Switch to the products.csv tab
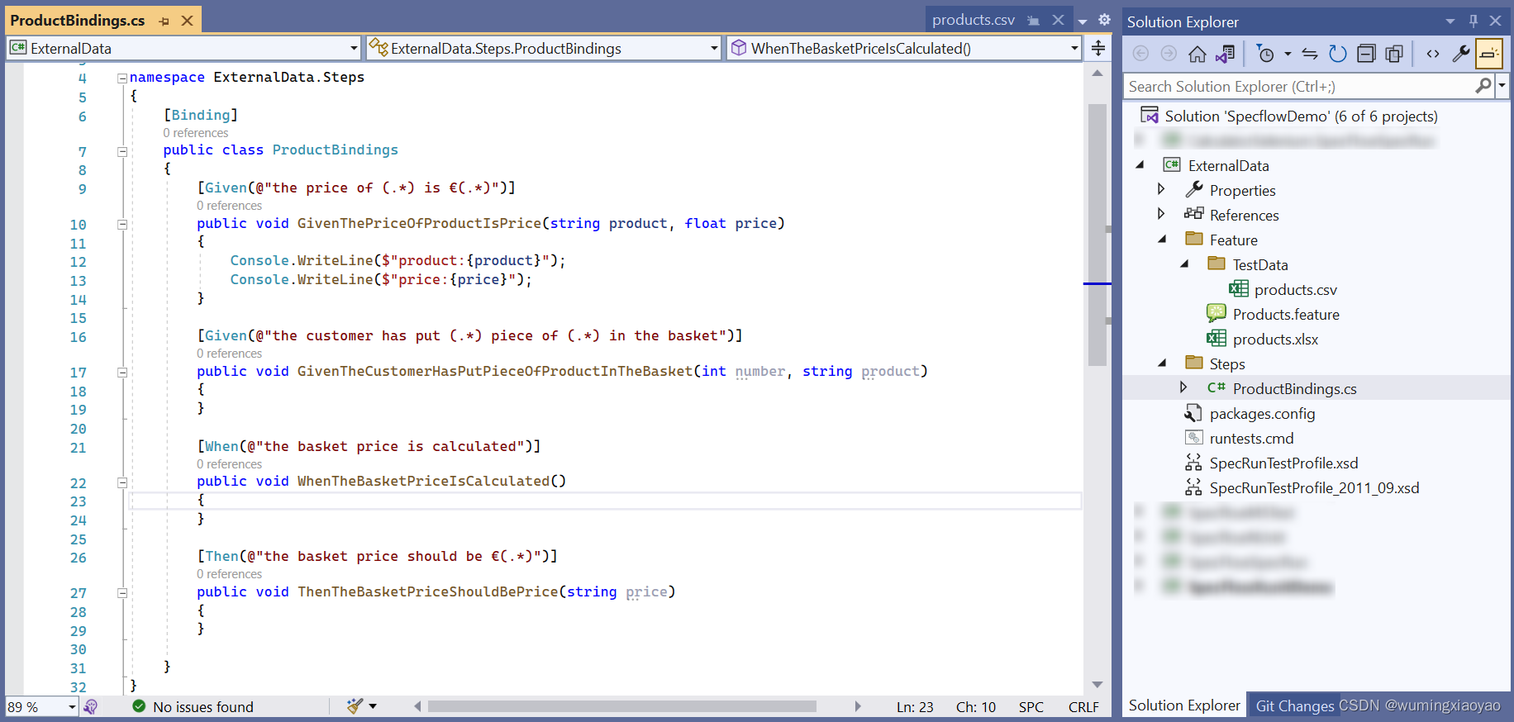1514x722 pixels. point(973,20)
